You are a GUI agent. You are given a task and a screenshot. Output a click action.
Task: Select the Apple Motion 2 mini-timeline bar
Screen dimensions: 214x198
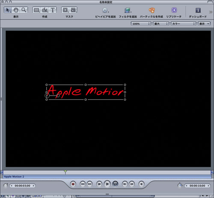click(107, 177)
